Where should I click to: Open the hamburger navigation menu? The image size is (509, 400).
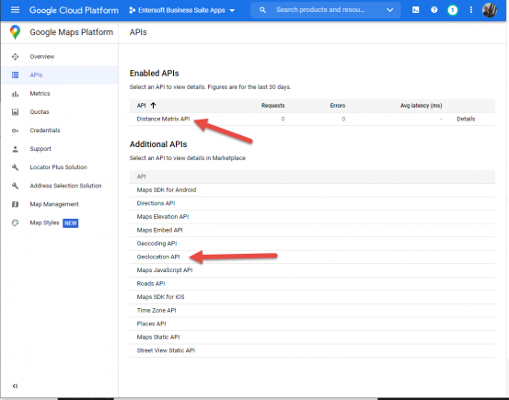coord(15,10)
